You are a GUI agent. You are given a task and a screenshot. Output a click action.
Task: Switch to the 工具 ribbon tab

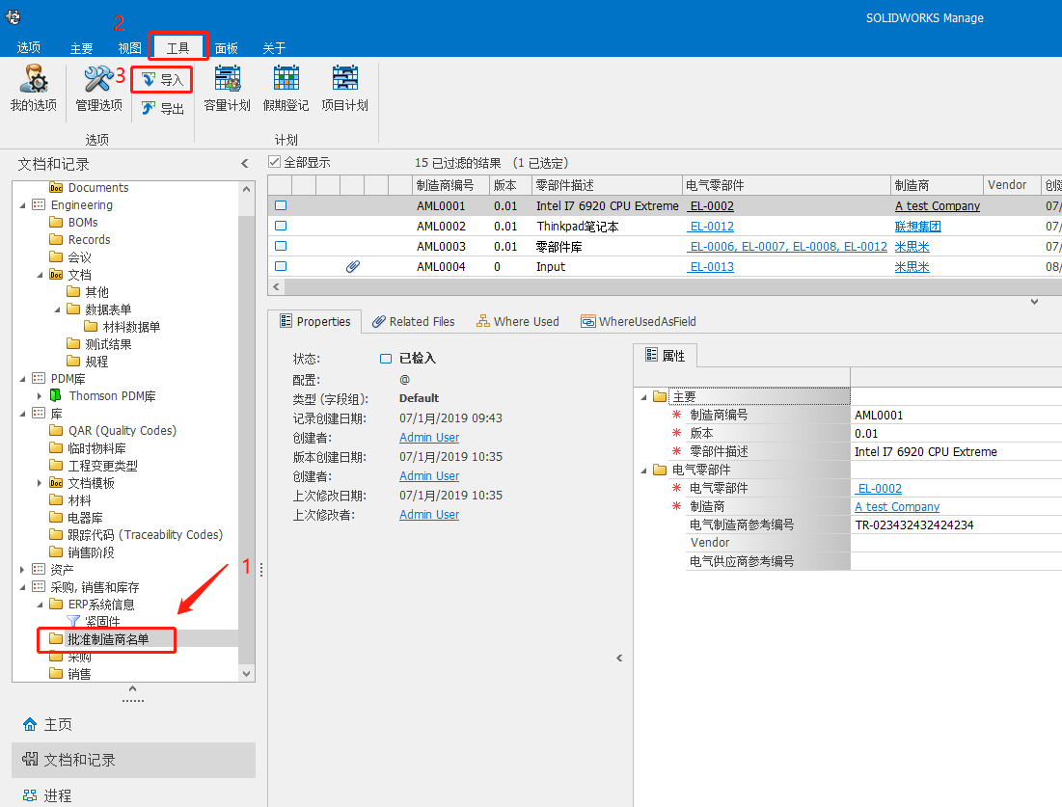[178, 47]
